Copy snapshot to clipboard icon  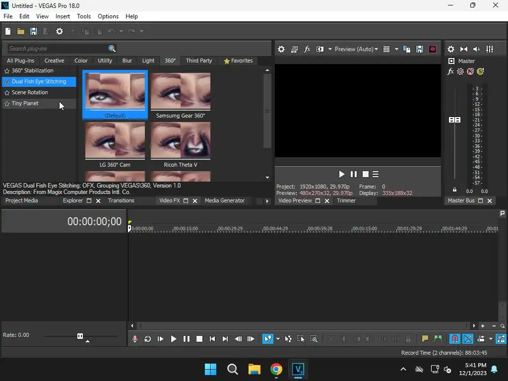point(407,49)
